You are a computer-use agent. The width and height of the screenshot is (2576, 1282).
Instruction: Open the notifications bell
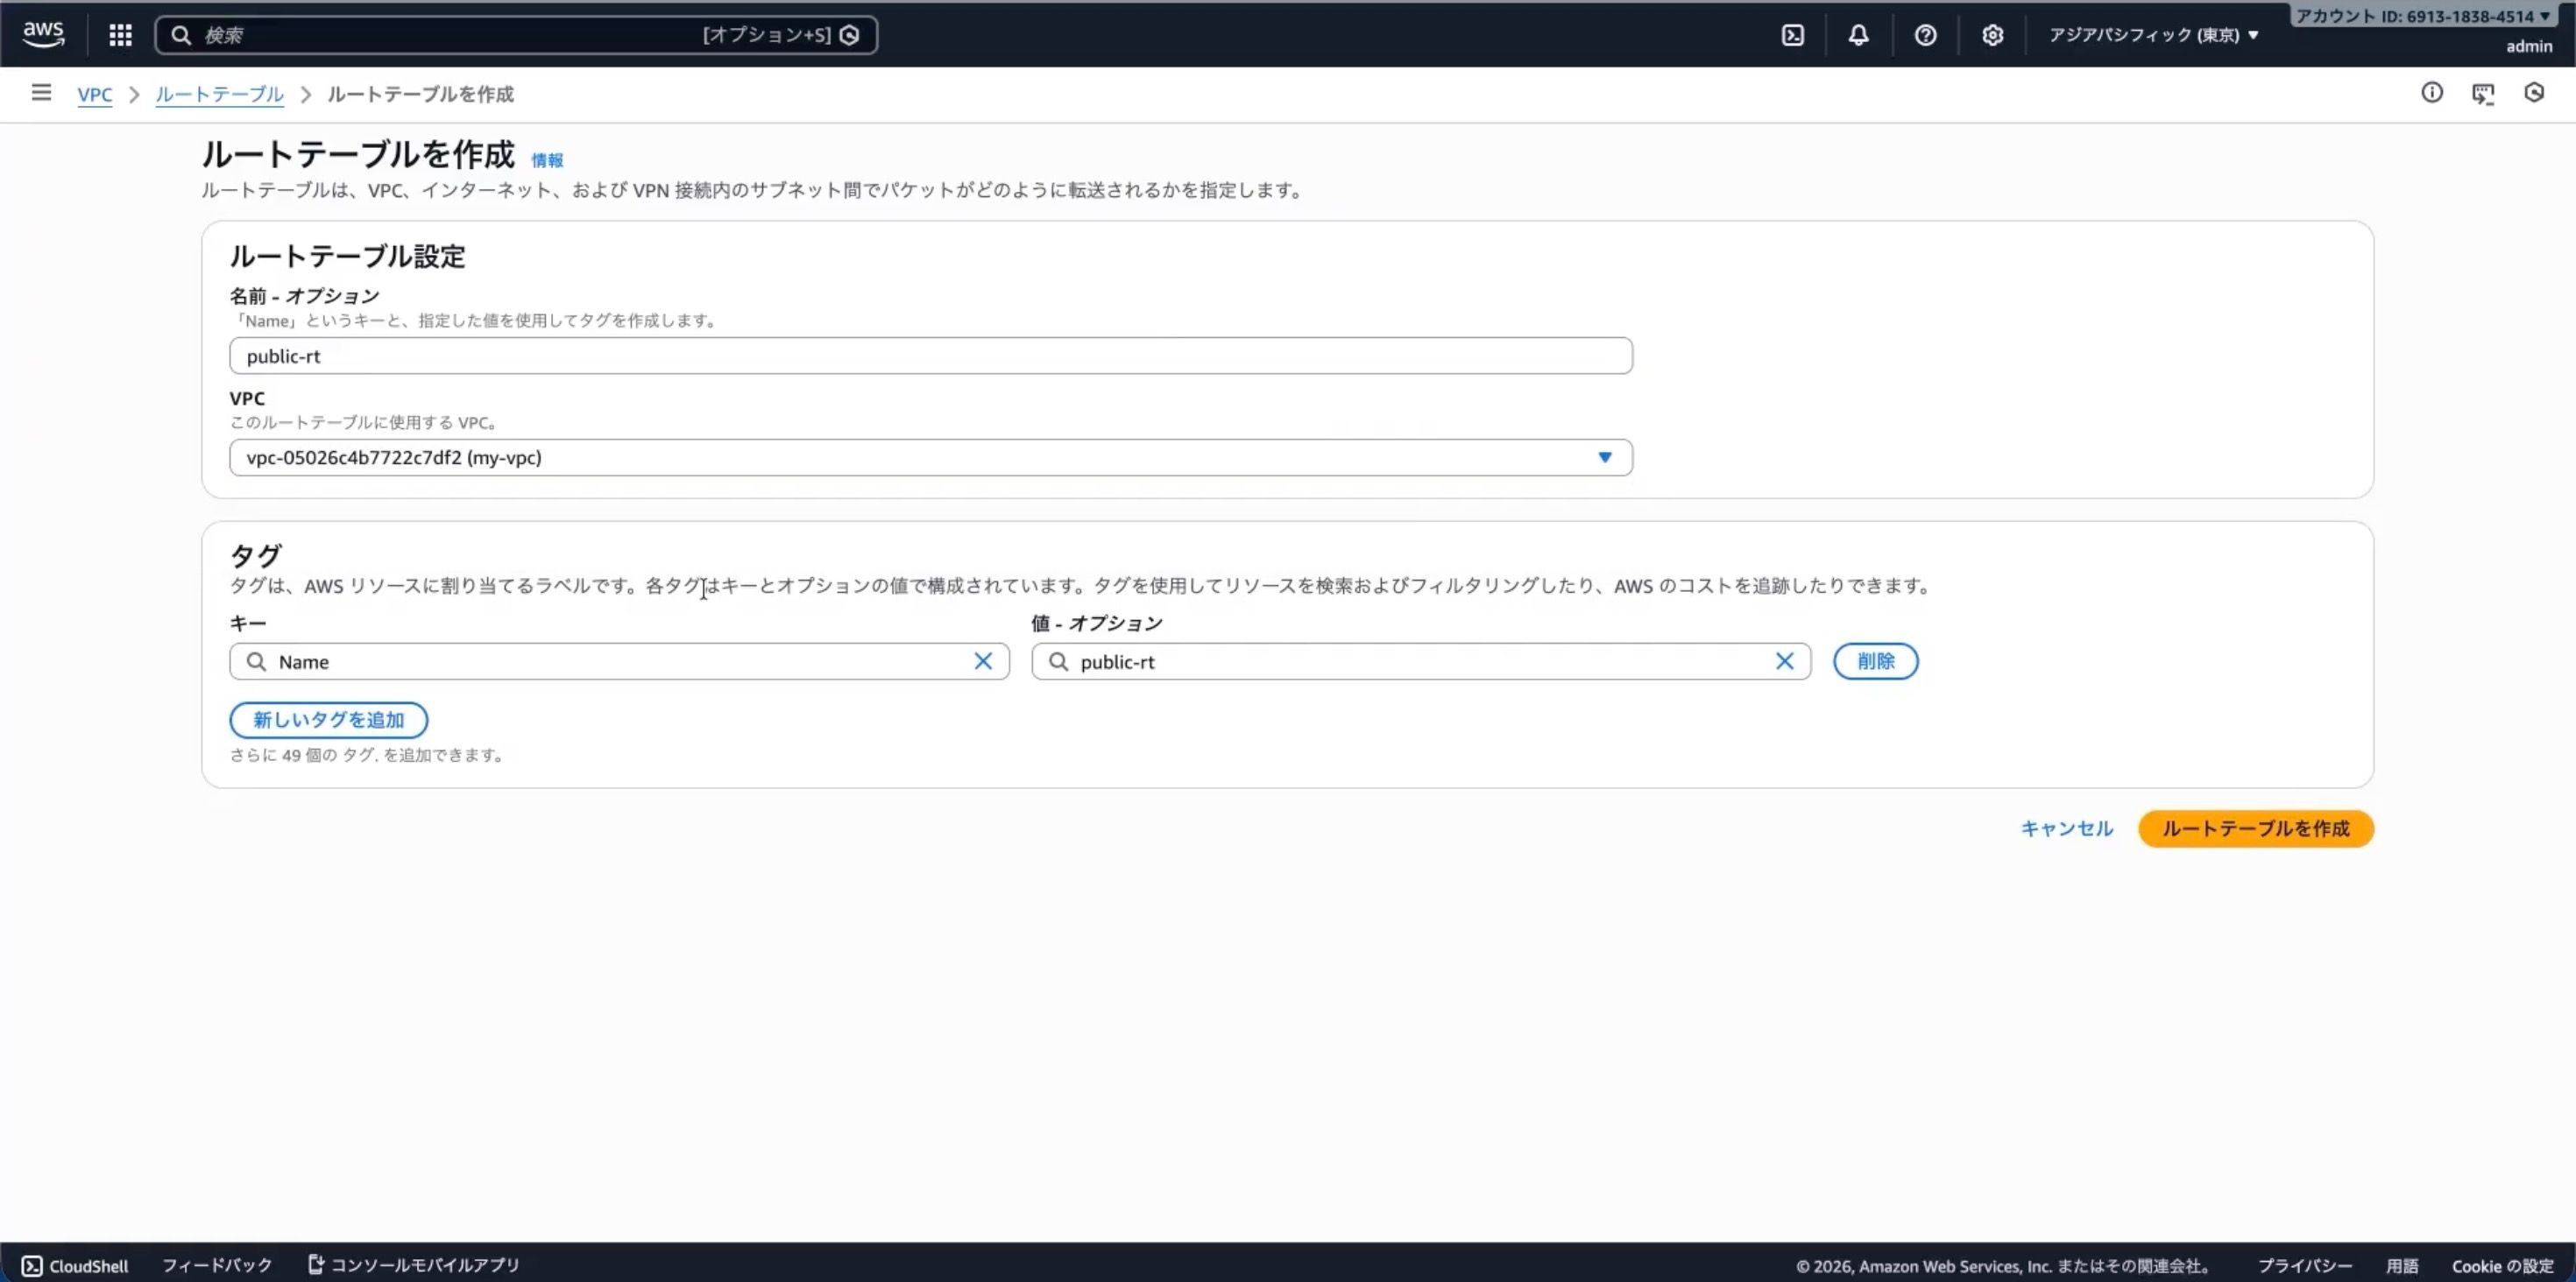(x=1858, y=35)
